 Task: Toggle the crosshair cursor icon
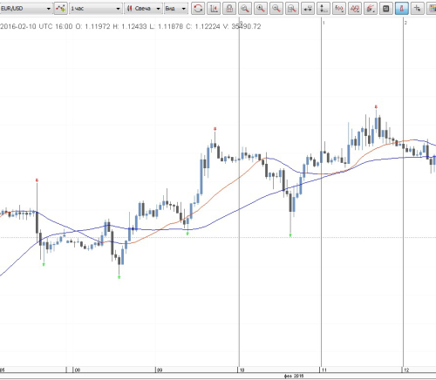418,9
